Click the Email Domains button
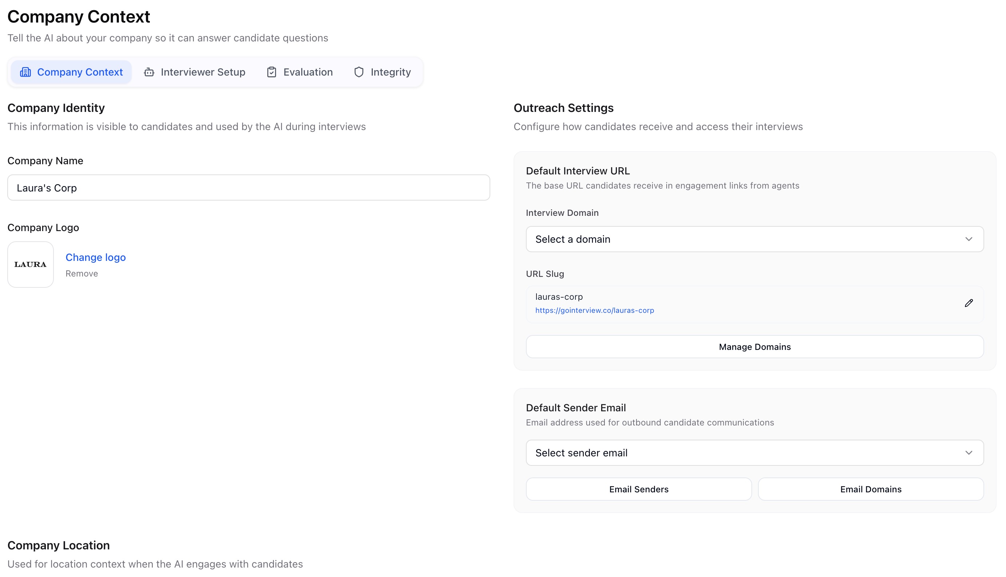The width and height of the screenshot is (1006, 577). pyautogui.click(x=871, y=489)
